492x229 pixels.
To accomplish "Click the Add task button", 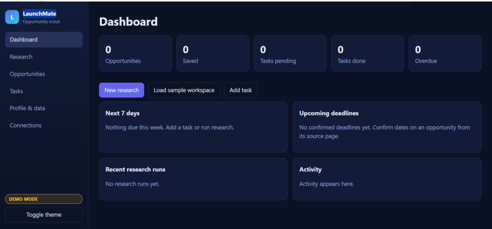I will point(241,90).
